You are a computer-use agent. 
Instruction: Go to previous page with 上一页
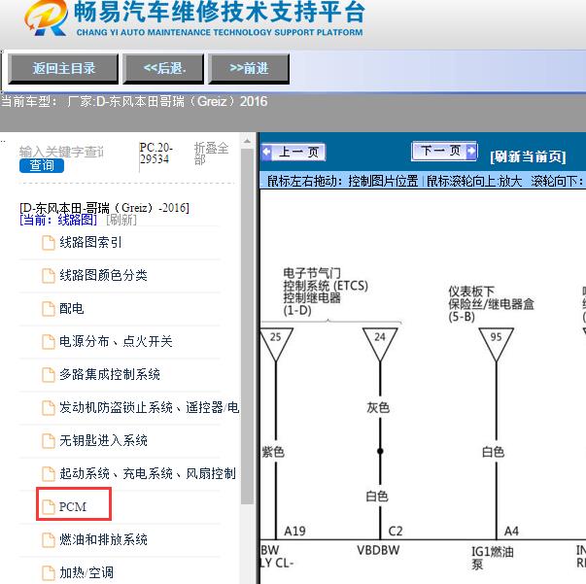point(294,153)
